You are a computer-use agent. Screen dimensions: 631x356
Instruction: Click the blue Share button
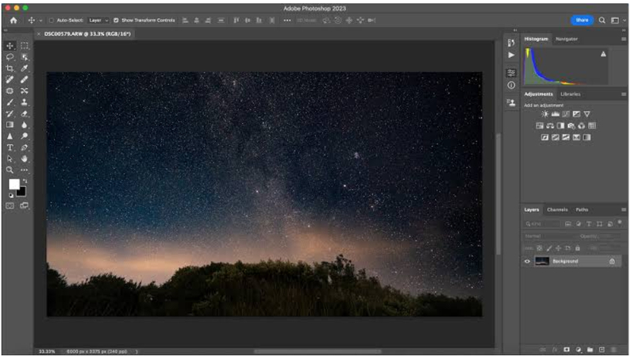pos(582,20)
